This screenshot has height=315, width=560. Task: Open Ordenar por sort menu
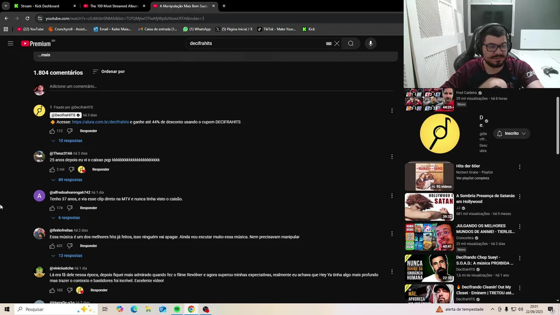pos(108,71)
